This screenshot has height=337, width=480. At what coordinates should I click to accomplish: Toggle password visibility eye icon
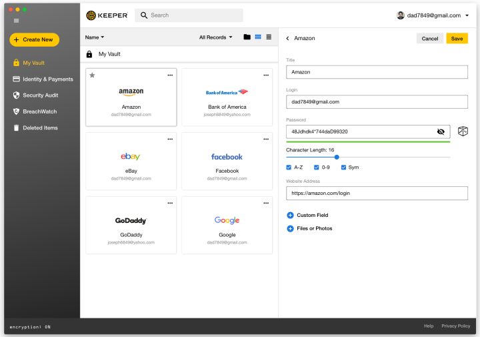click(x=441, y=131)
